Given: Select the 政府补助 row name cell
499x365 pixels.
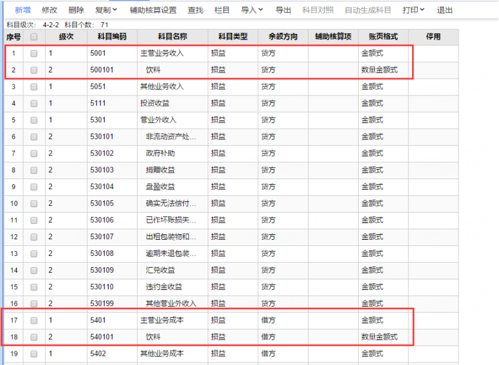Looking at the screenshot, I should tap(160, 153).
